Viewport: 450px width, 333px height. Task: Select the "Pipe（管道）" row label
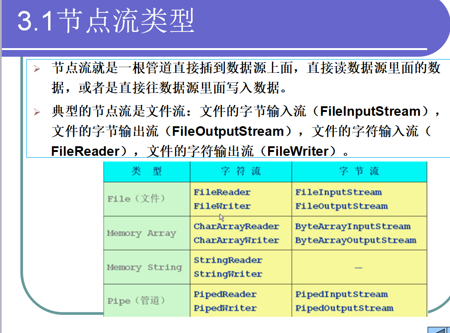coord(136,301)
